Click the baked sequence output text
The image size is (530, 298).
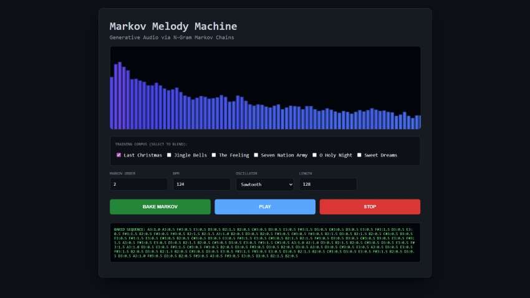[265, 243]
